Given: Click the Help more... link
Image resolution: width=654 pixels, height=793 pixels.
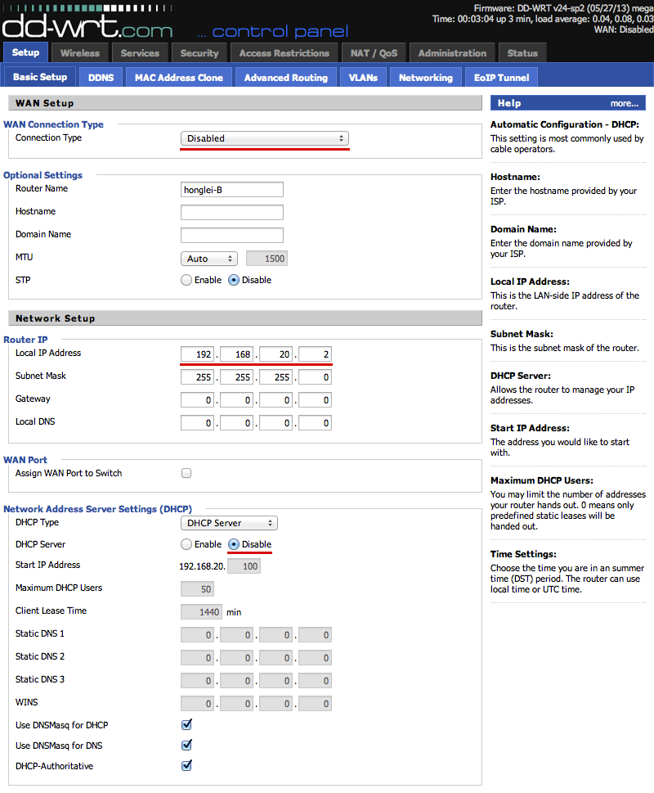Looking at the screenshot, I should pos(625,103).
